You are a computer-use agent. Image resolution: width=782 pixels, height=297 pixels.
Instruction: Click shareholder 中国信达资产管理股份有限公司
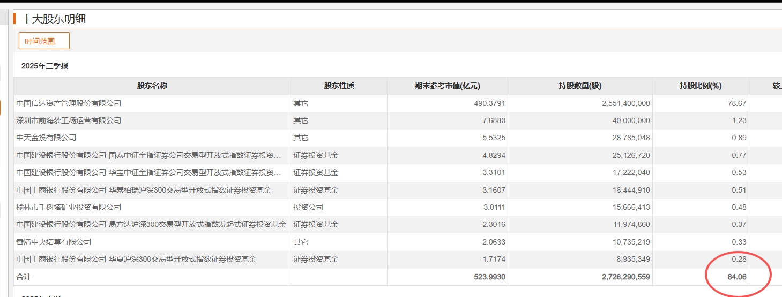pos(69,103)
